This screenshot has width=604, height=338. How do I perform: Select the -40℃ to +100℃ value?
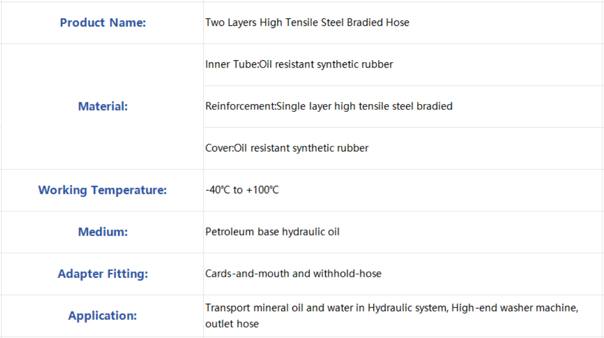[x=242, y=190]
